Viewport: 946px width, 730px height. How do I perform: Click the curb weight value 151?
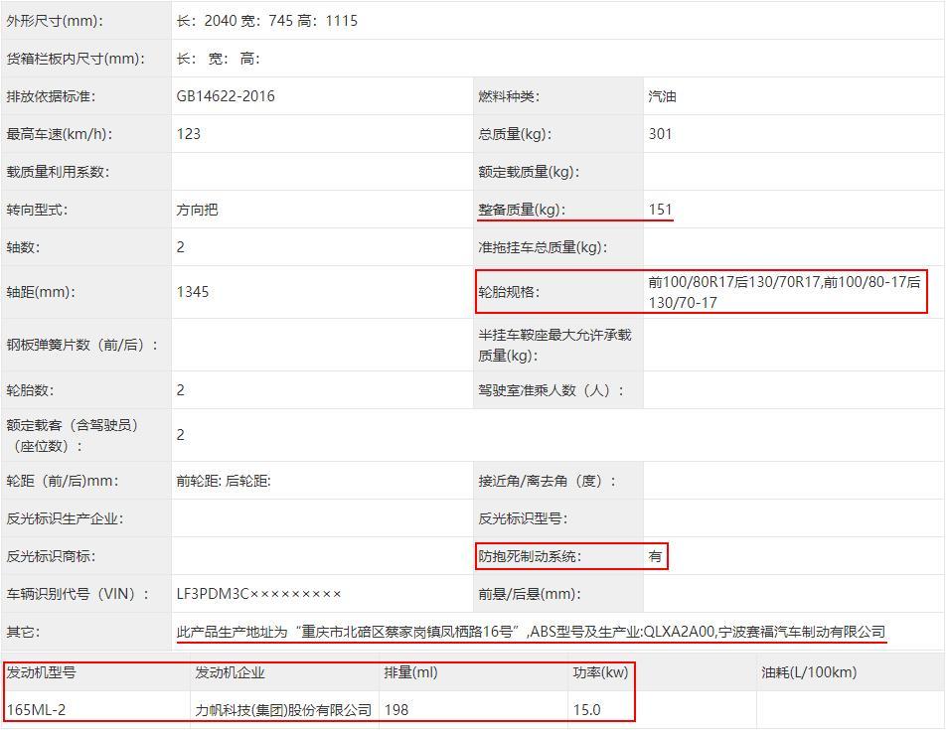pos(661,210)
